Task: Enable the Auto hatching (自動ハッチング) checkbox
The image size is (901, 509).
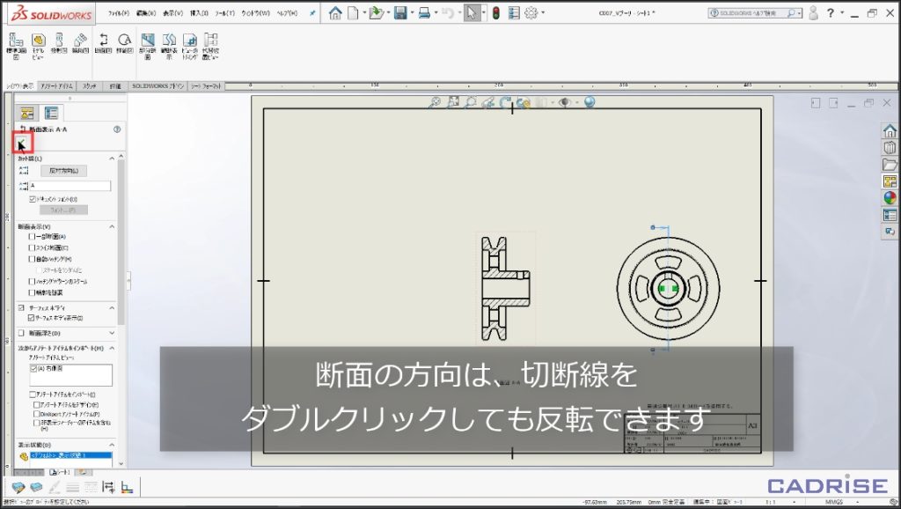Action: click(x=33, y=259)
